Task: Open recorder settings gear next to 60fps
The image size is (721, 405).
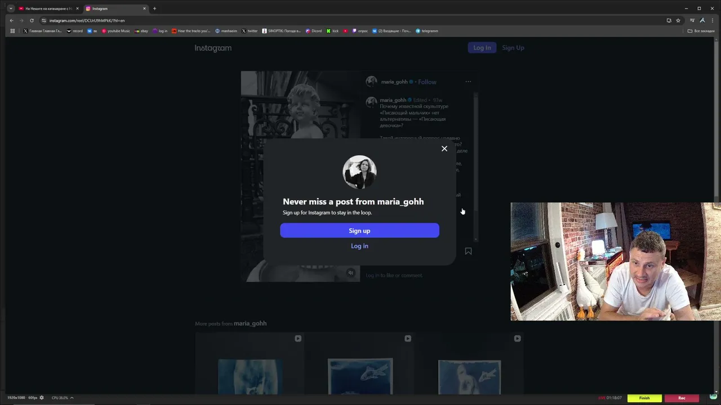Action: 42,398
